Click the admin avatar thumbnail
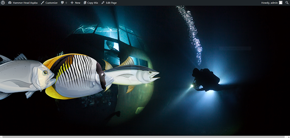The height and width of the screenshot is (138, 290). [281, 3]
